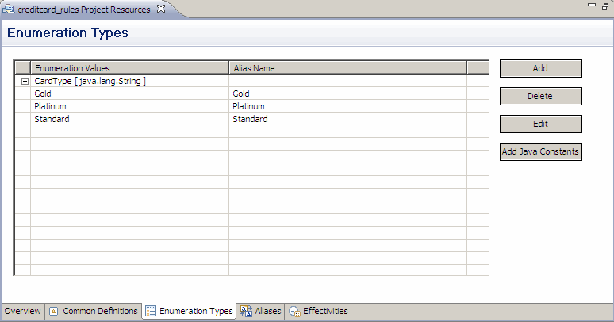Select the CardType [ java.lang.String ] row
This screenshot has height=322, width=614.
[90, 81]
